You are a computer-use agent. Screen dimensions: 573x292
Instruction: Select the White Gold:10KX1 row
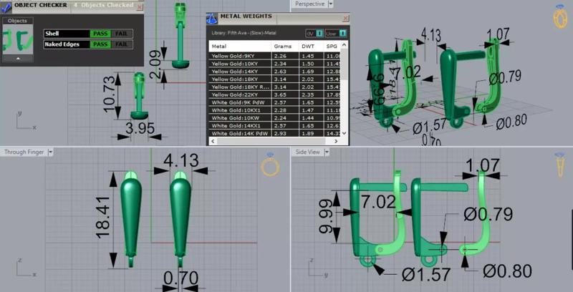[275, 110]
